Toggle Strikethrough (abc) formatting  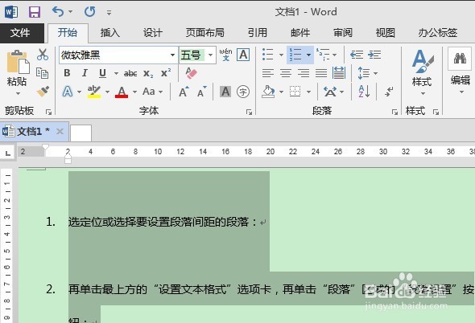click(x=130, y=73)
